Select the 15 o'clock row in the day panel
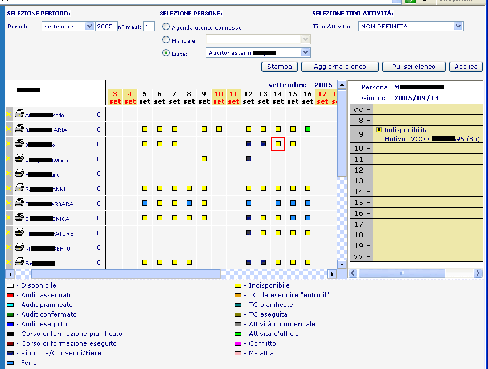The image size is (488, 369). 416,203
